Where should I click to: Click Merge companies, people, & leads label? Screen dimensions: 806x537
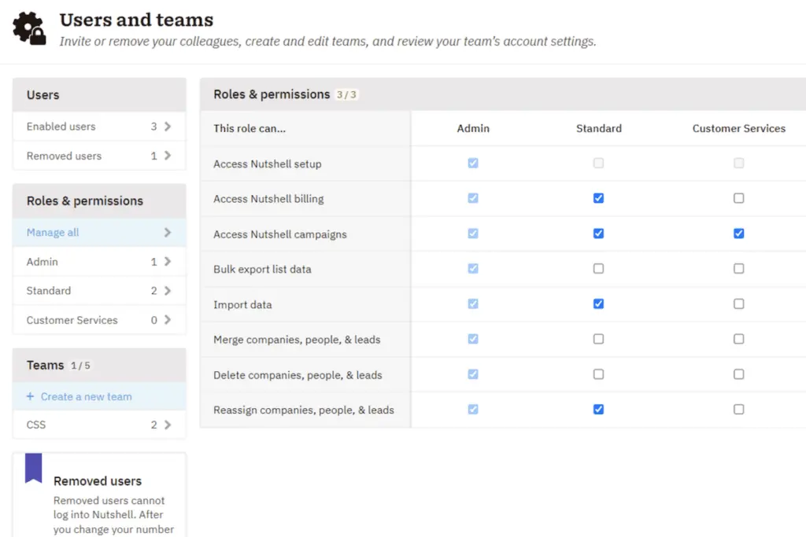pos(297,340)
